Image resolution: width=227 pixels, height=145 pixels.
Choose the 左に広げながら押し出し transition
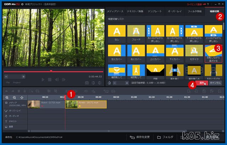(x=175, y=31)
